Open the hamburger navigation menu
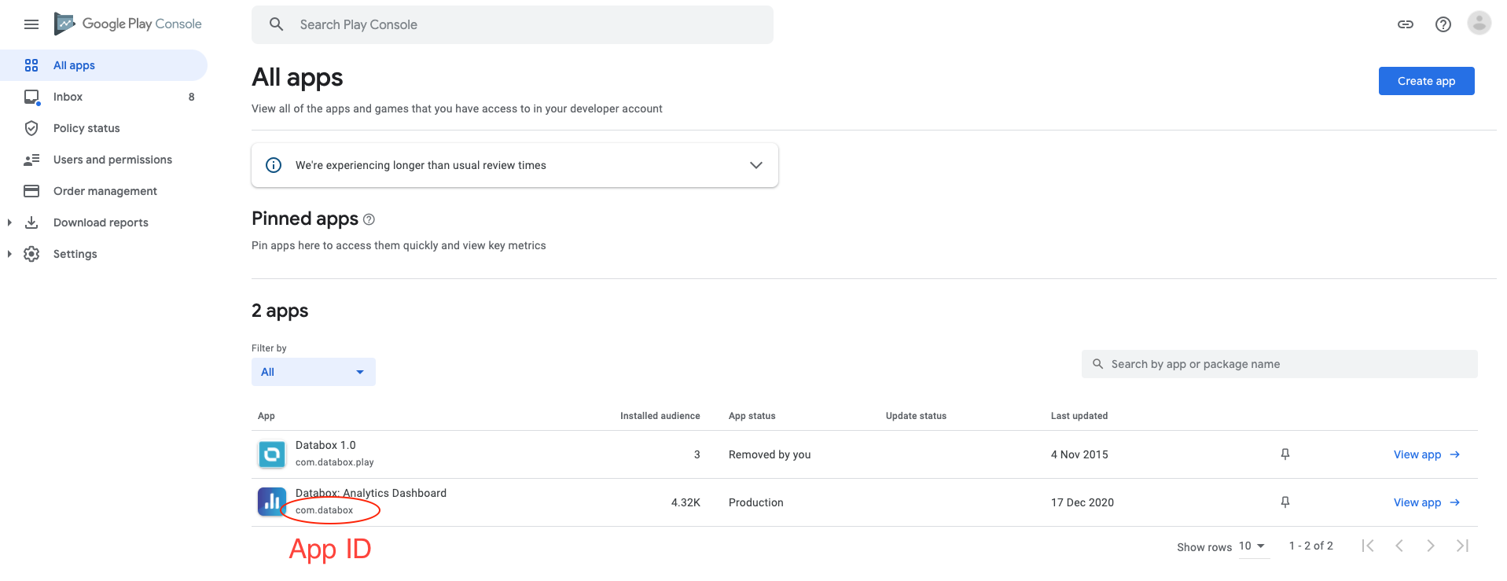The image size is (1507, 581). coord(31,24)
